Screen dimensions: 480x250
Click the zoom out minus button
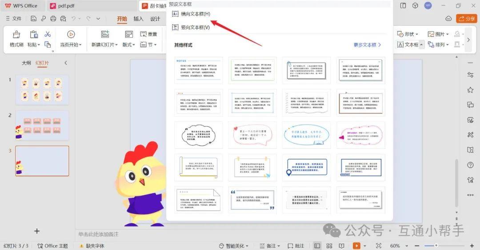pos(416,246)
